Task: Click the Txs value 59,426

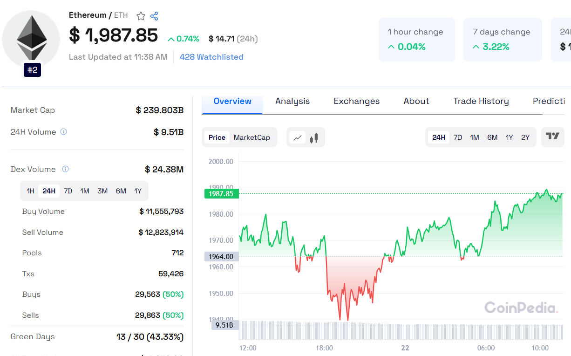Action: (x=171, y=274)
